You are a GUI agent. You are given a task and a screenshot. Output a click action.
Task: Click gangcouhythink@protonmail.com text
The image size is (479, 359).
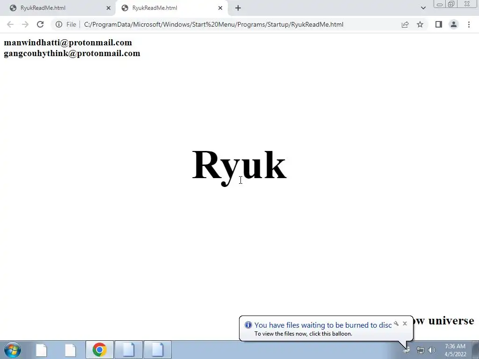click(72, 53)
